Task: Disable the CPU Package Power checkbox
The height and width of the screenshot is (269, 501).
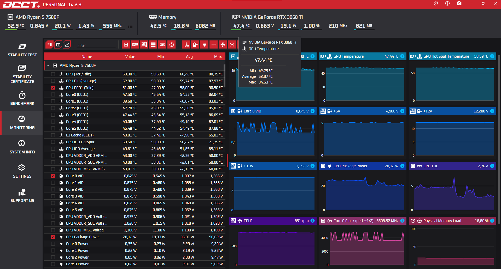Action: tap(53, 237)
